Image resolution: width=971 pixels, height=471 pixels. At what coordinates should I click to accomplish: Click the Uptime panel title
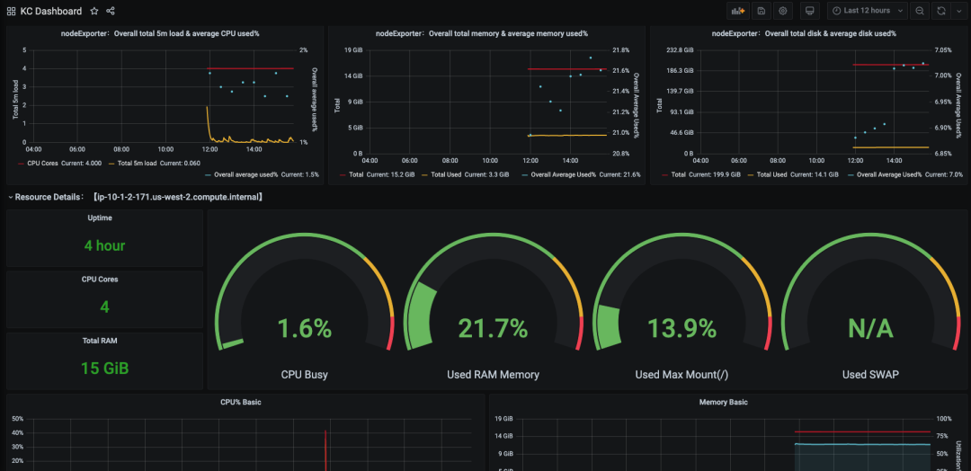100,218
